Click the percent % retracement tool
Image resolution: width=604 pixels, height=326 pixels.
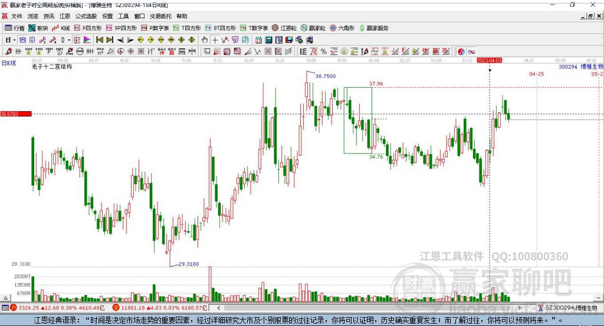pyautogui.click(x=324, y=52)
